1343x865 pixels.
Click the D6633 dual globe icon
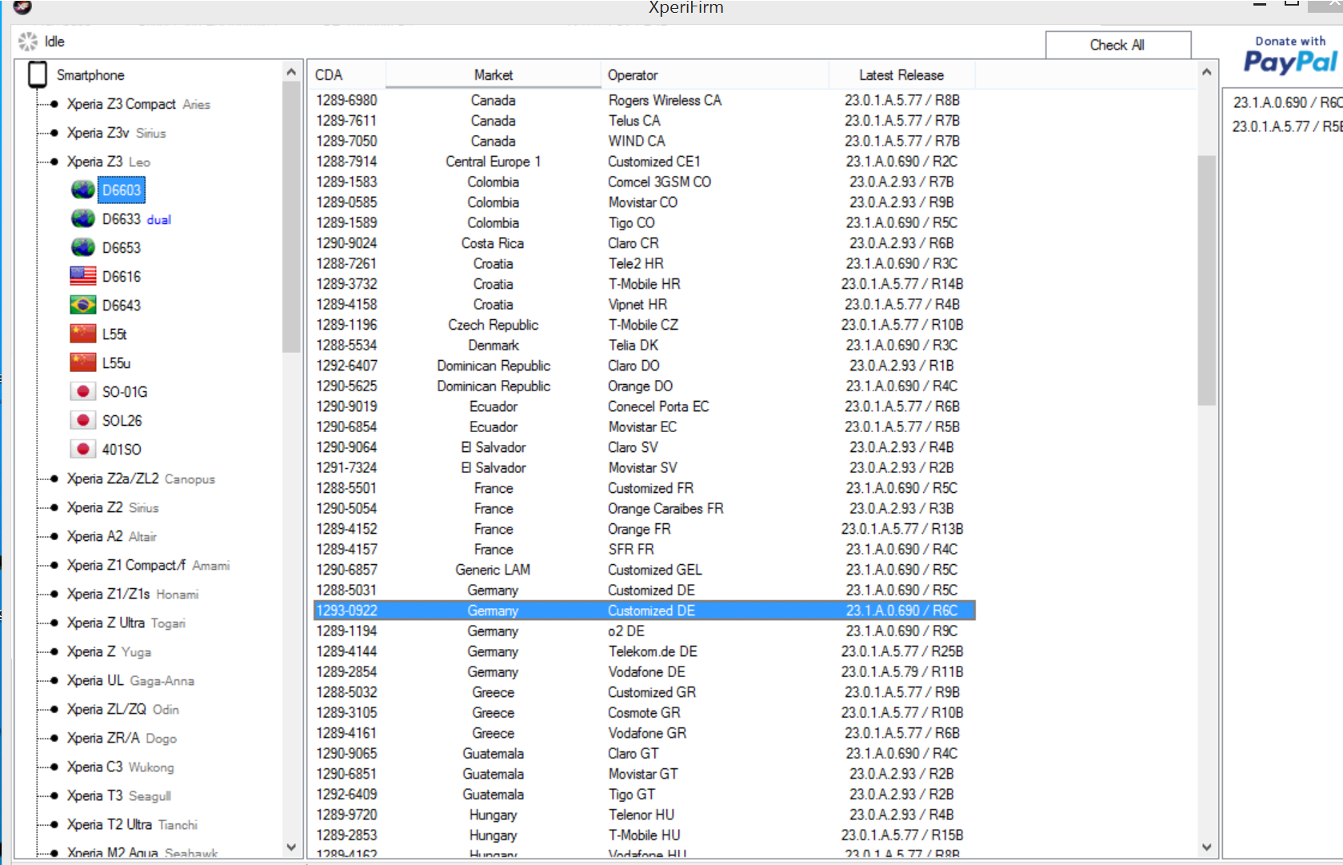click(x=83, y=218)
